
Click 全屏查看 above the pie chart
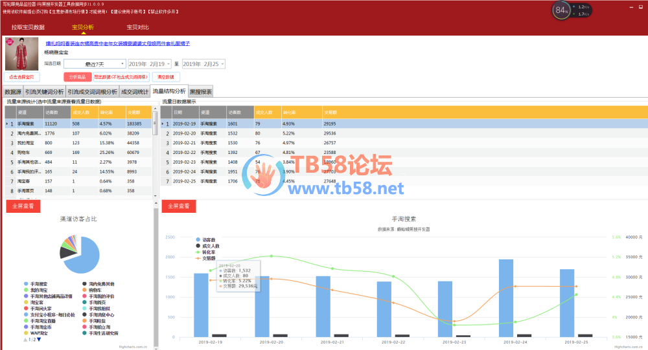pyautogui.click(x=23, y=206)
